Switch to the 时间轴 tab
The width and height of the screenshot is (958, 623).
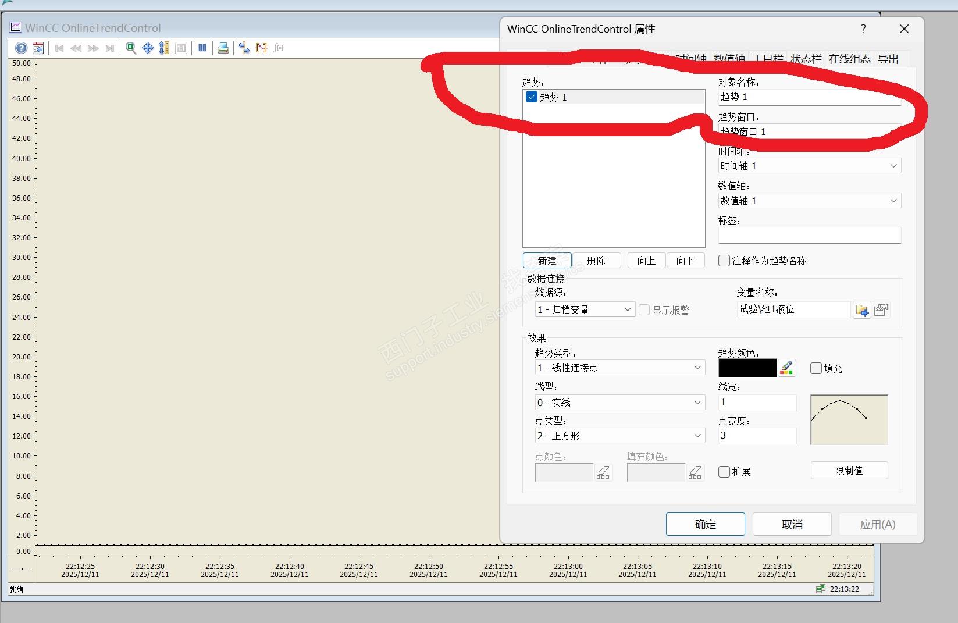[691, 59]
